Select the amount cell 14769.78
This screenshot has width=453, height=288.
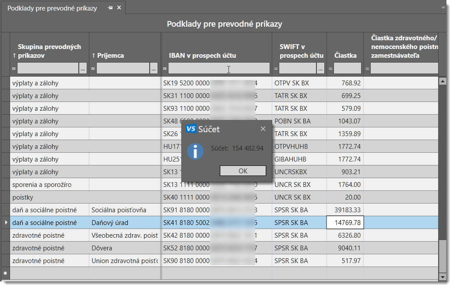(x=345, y=222)
